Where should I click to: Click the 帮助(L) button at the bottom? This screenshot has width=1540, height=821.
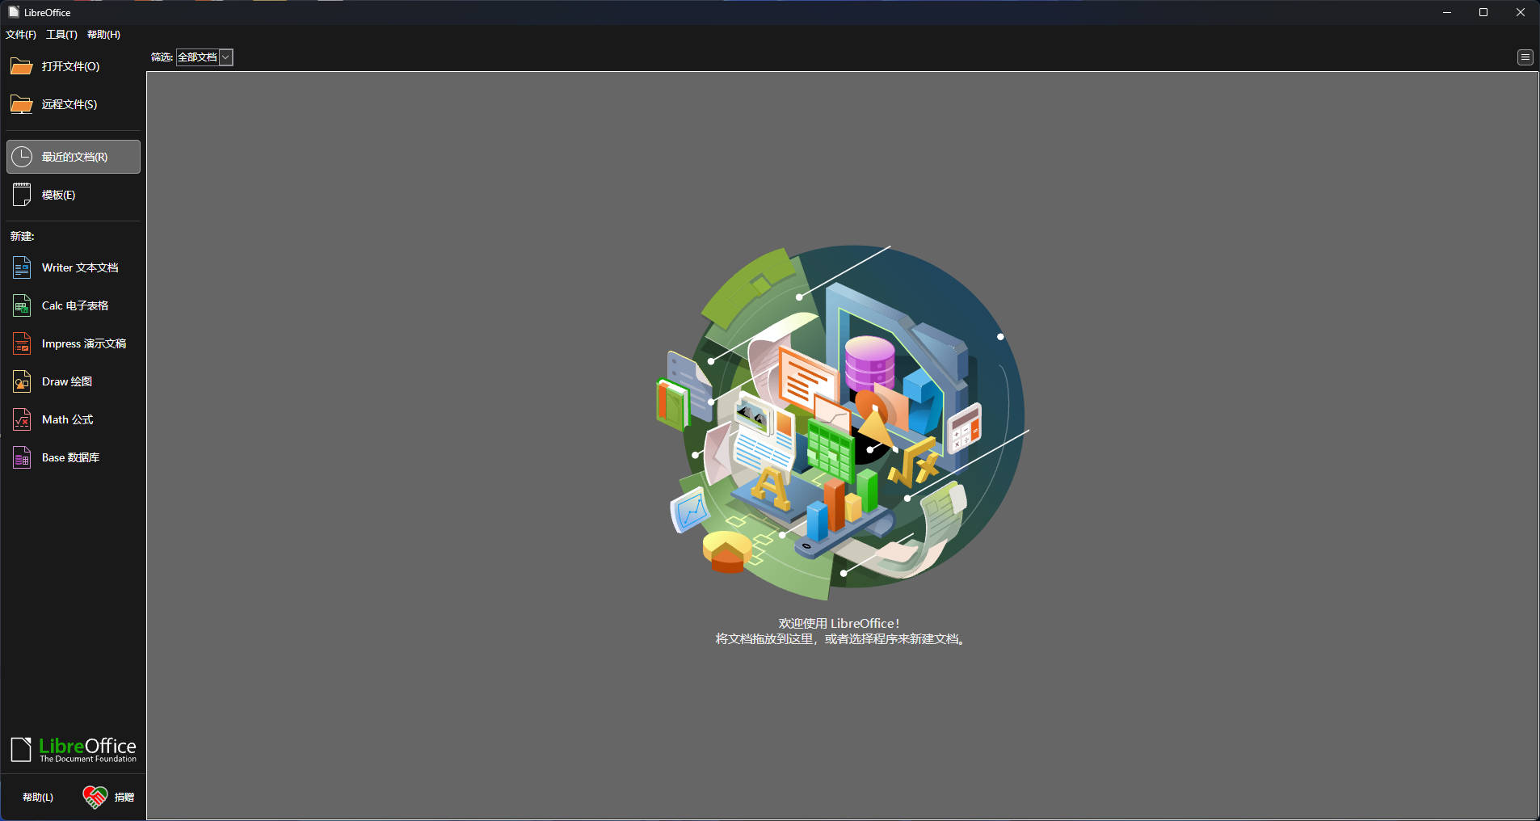click(38, 798)
